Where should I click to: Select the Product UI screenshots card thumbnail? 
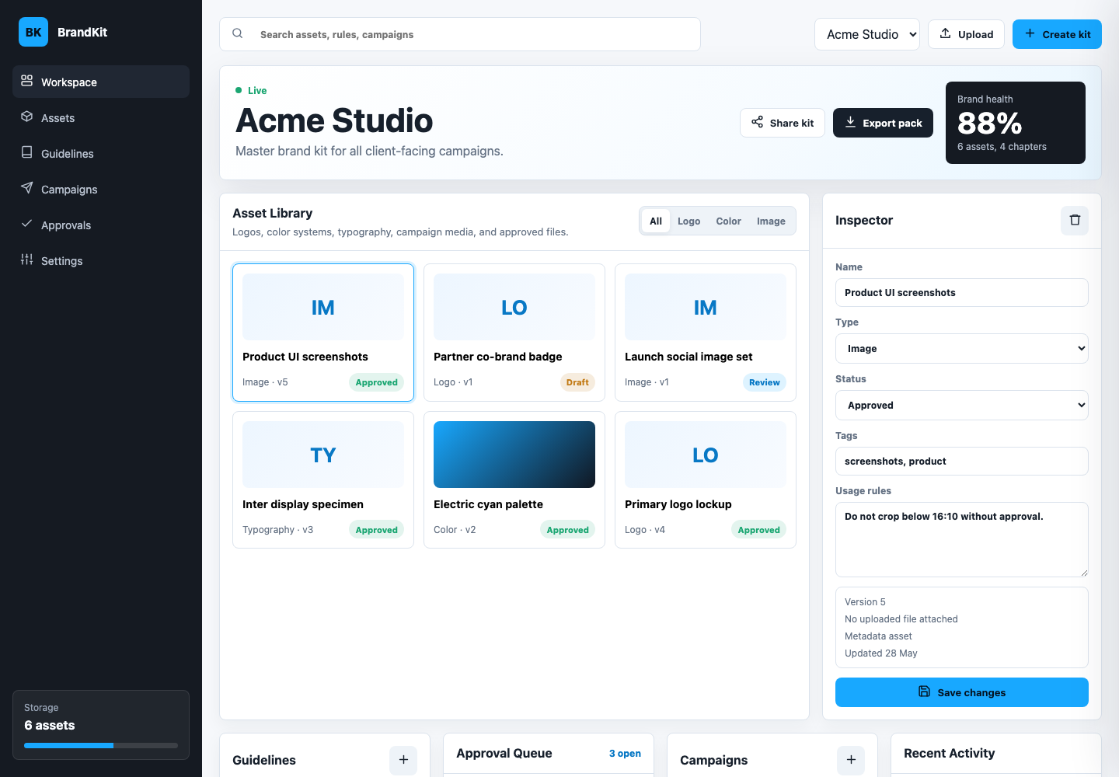coord(323,307)
